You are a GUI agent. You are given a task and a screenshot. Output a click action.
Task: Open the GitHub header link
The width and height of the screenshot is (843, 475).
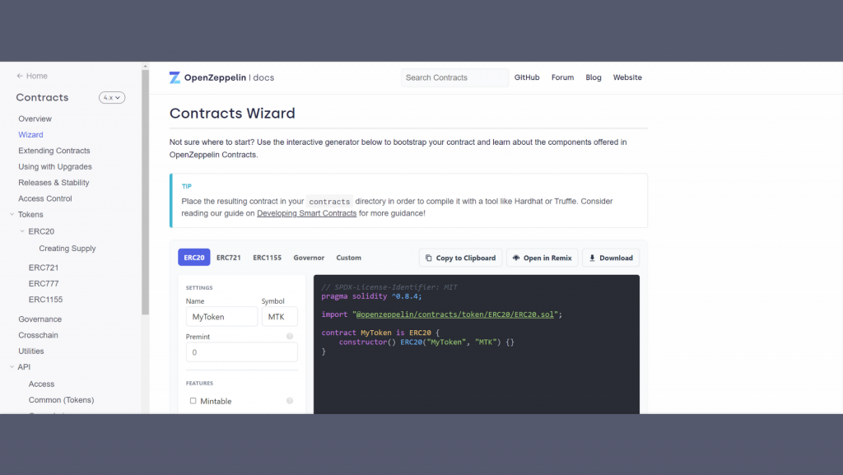coord(527,77)
